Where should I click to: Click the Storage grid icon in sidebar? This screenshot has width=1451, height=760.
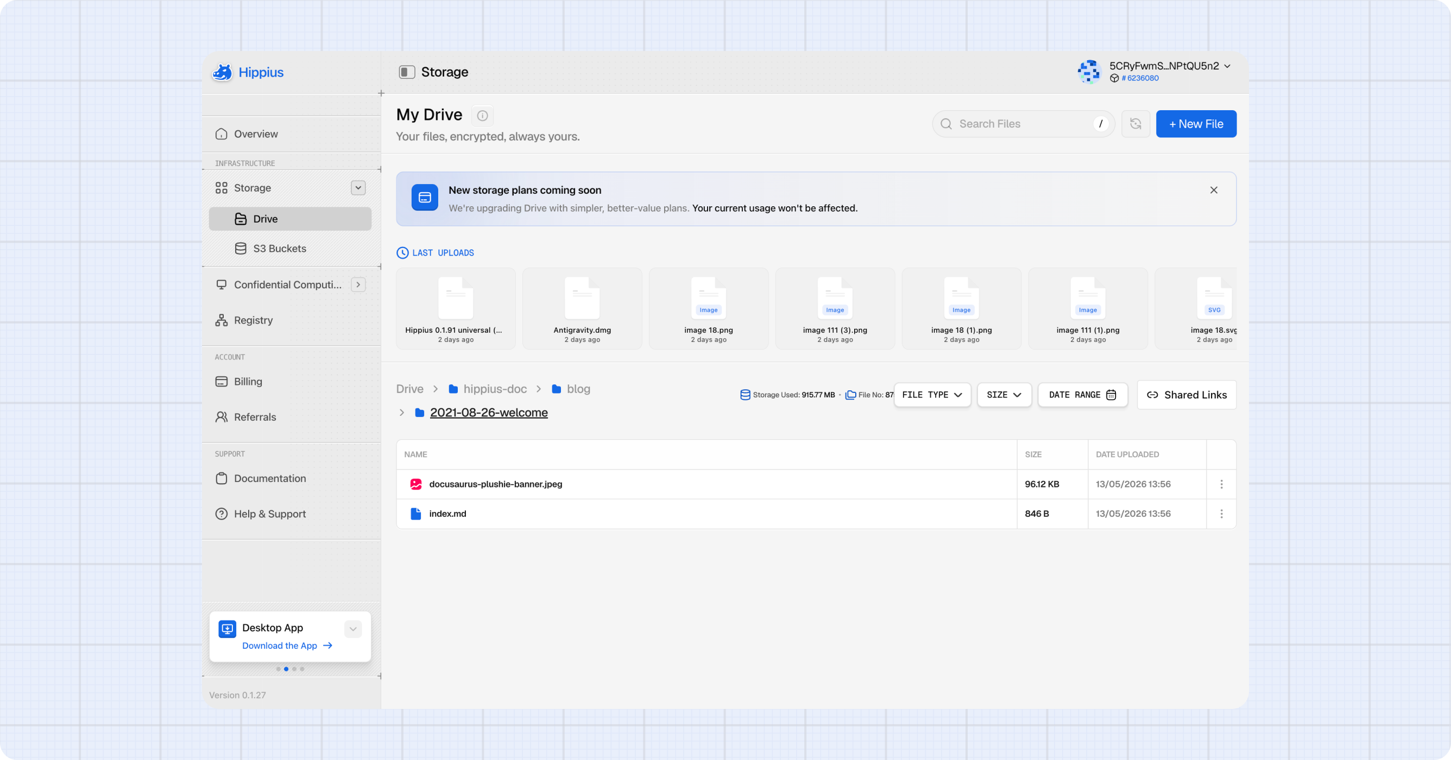pyautogui.click(x=222, y=188)
